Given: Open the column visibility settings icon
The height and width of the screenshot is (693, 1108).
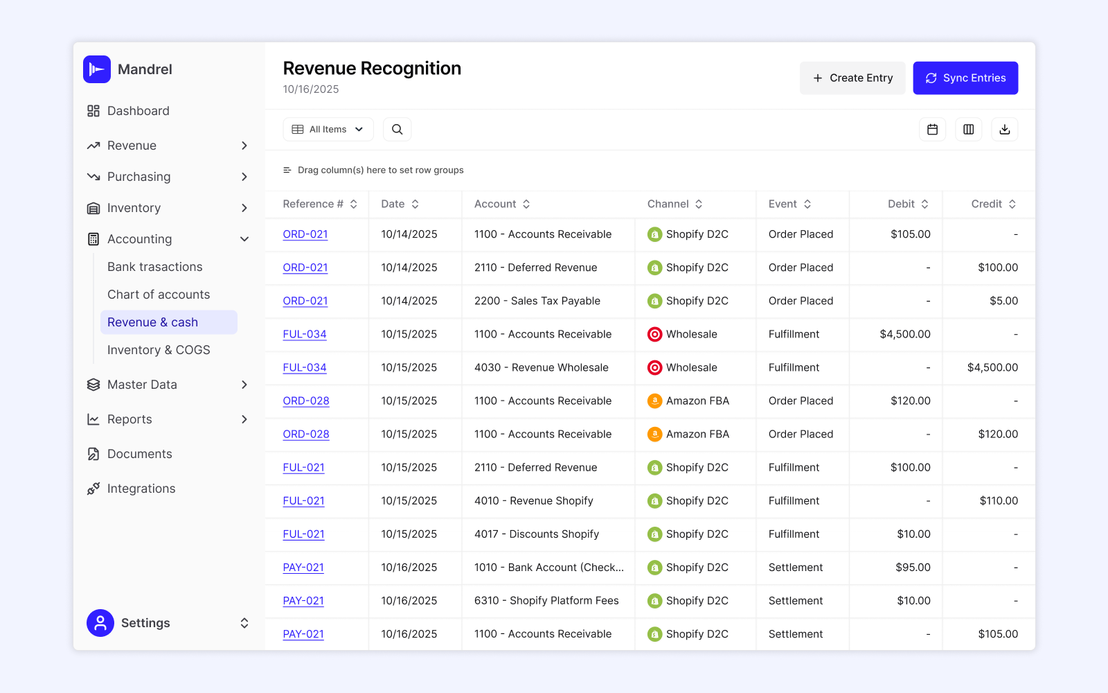Looking at the screenshot, I should tap(968, 129).
